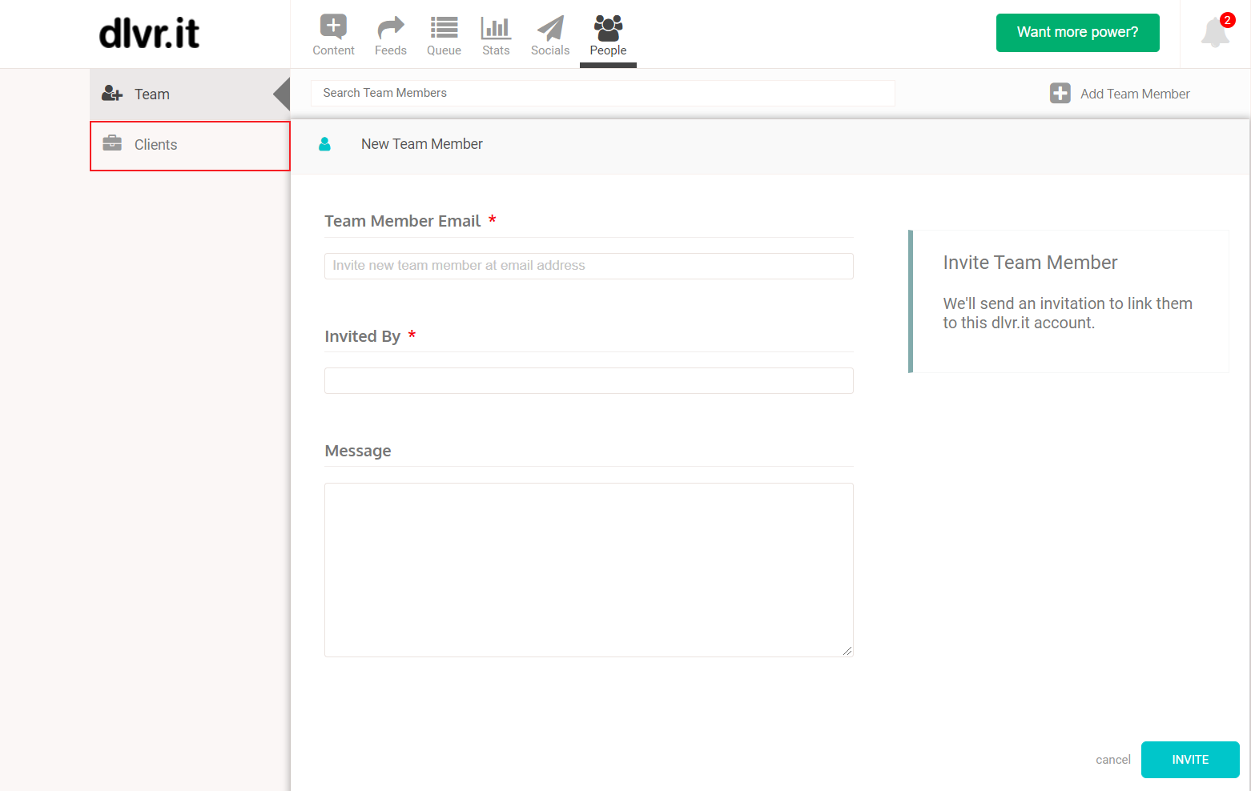1251x791 pixels.
Task: Click the dlvr.it logo
Action: click(x=149, y=34)
